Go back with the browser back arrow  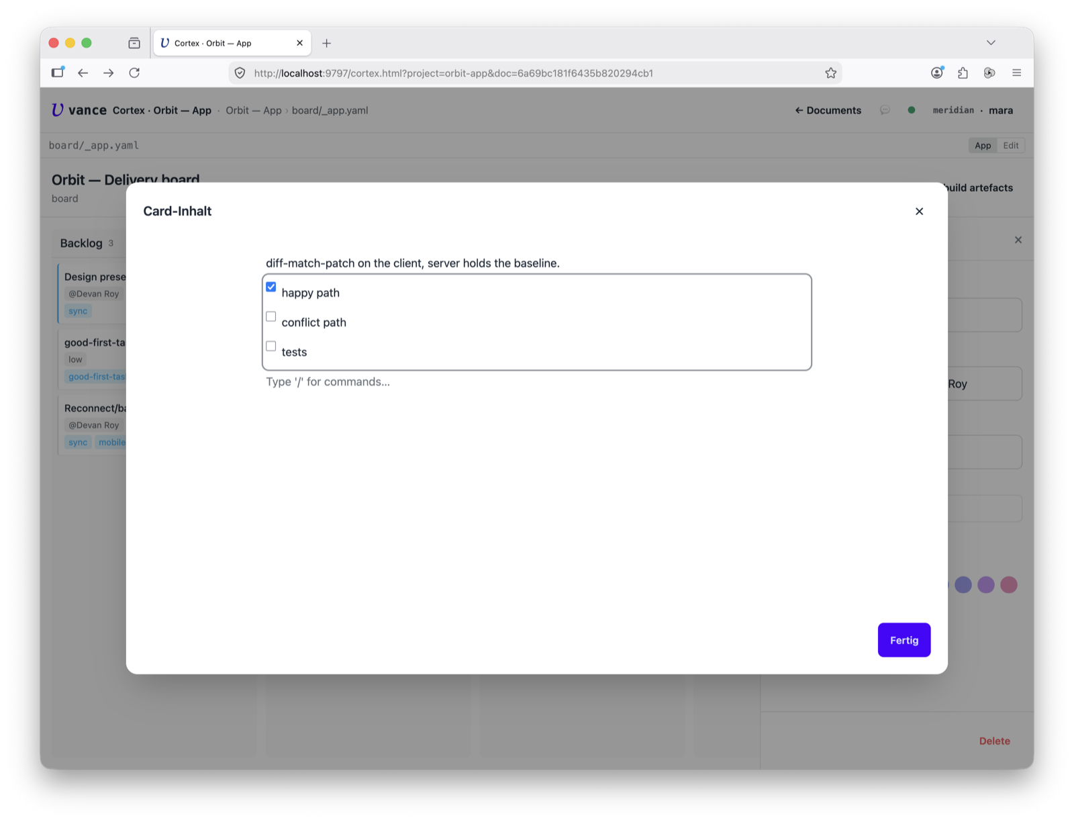pos(83,73)
